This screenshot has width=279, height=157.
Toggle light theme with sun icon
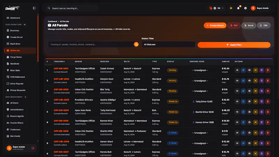(231, 8)
